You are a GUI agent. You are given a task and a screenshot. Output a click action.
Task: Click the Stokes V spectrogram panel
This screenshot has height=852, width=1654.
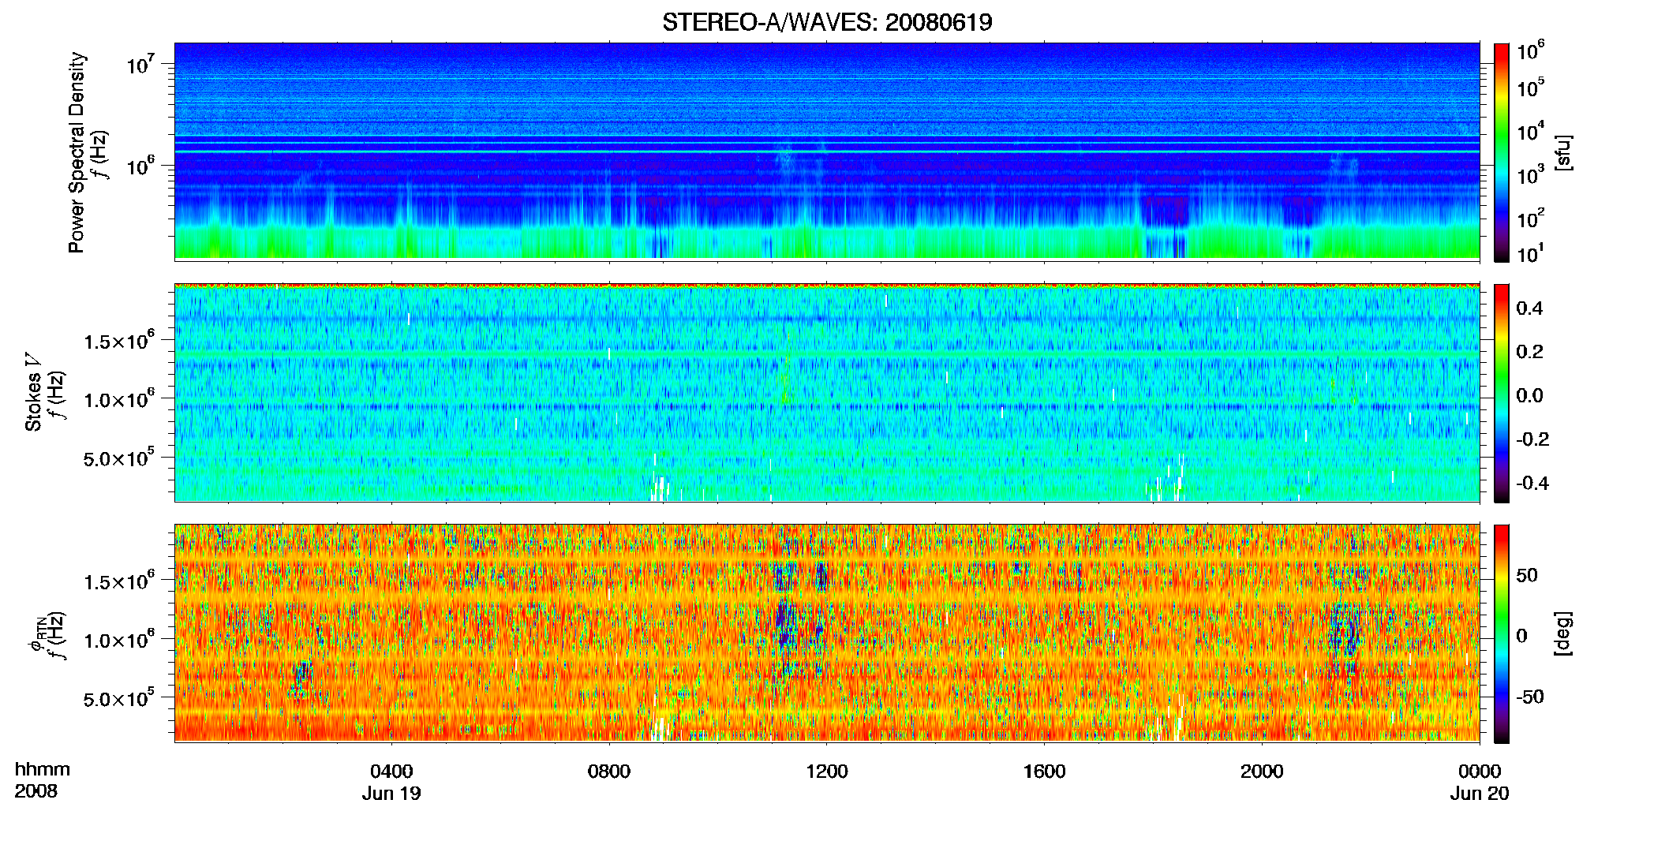[827, 392]
